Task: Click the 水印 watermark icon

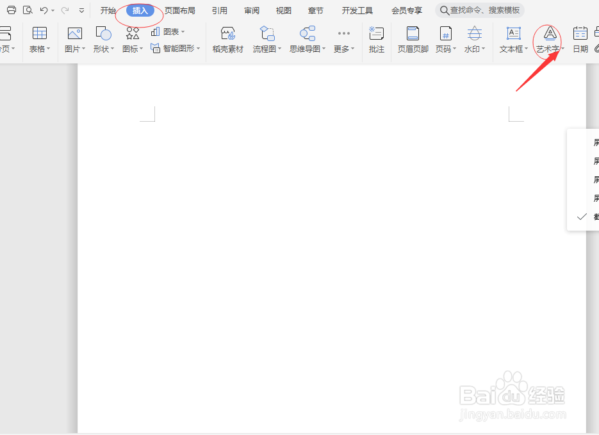Action: click(475, 33)
